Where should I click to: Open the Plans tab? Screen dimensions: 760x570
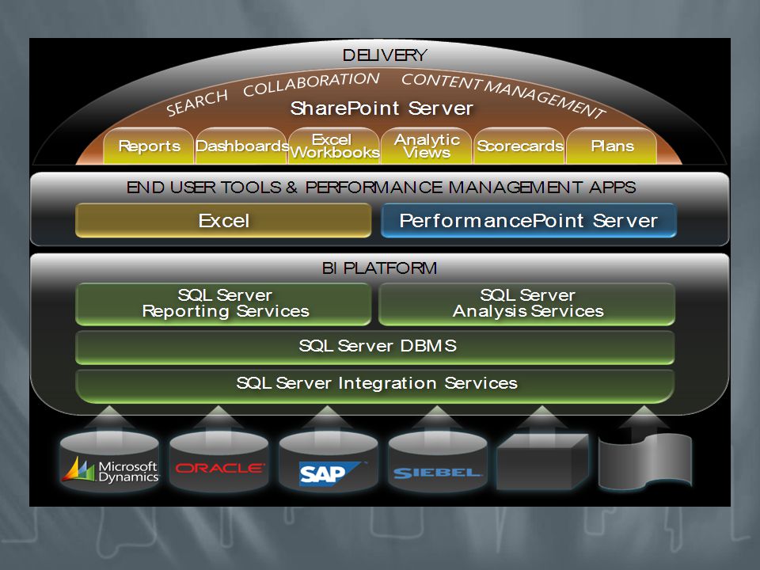coord(612,146)
